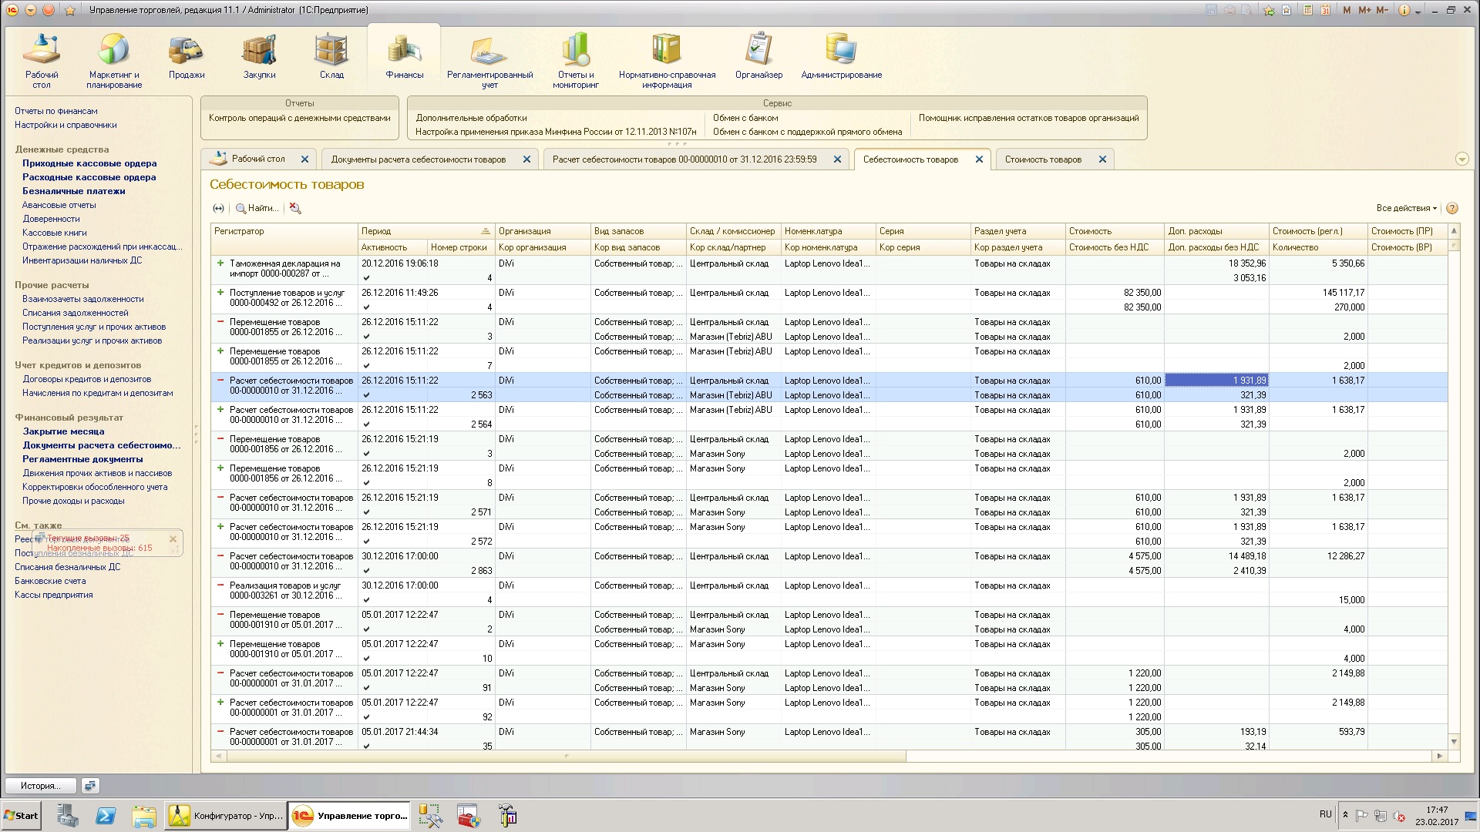This screenshot has height=832, width=1480.
Task: Open dropdown arrow next to info icon
Action: point(1418,11)
